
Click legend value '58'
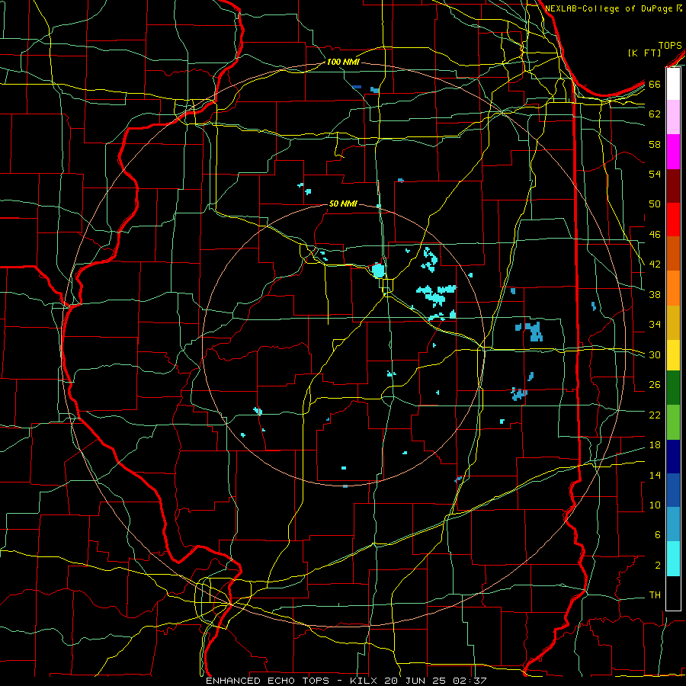click(655, 144)
